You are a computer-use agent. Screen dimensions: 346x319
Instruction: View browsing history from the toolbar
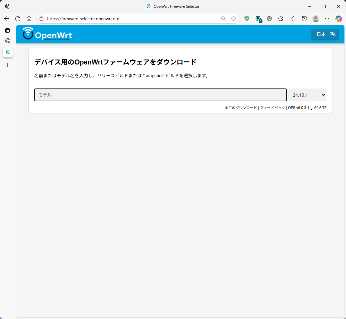[304, 19]
